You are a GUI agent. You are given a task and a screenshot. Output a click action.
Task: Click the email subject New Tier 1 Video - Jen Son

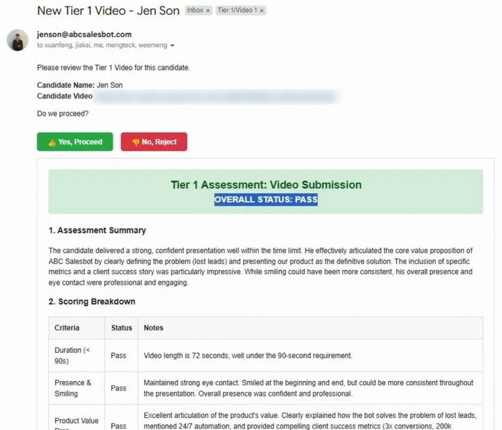108,11
